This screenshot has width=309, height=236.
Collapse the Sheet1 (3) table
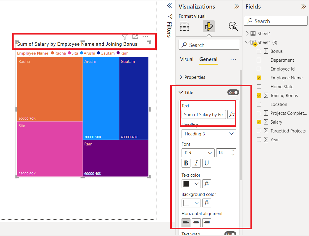pos(247,42)
